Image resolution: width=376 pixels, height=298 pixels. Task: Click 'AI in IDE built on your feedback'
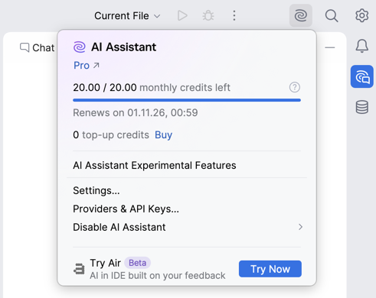pyautogui.click(x=158, y=275)
